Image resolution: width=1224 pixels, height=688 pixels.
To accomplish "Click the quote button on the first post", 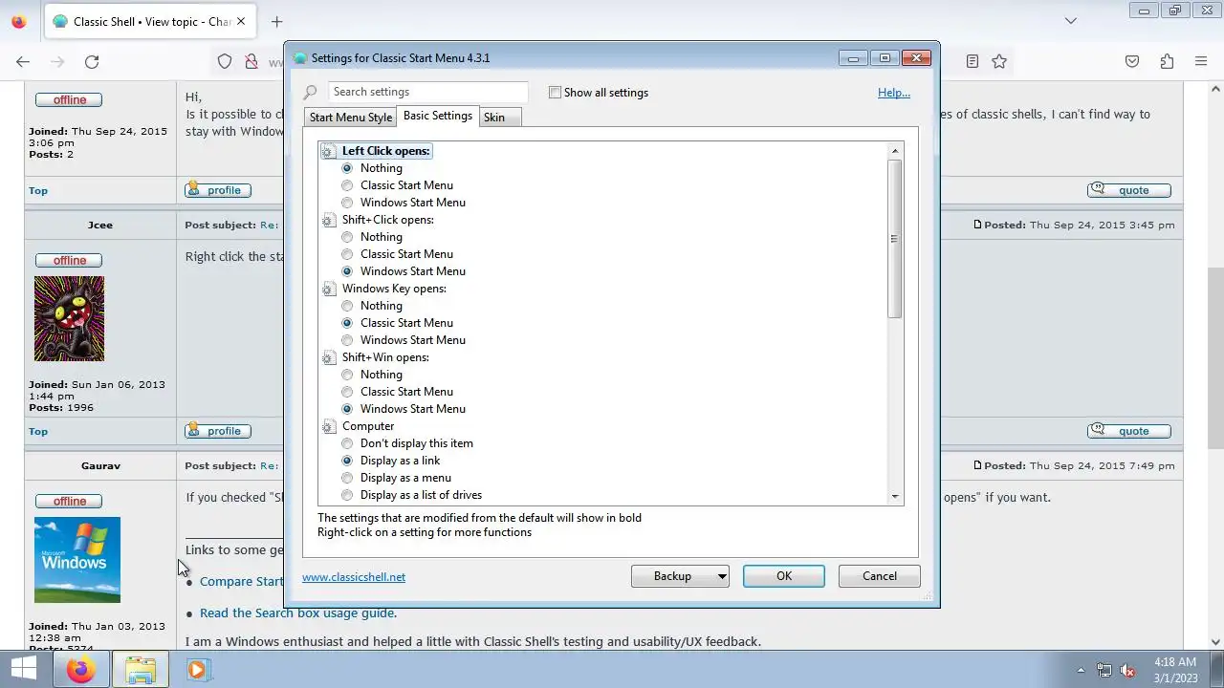I will click(1129, 190).
